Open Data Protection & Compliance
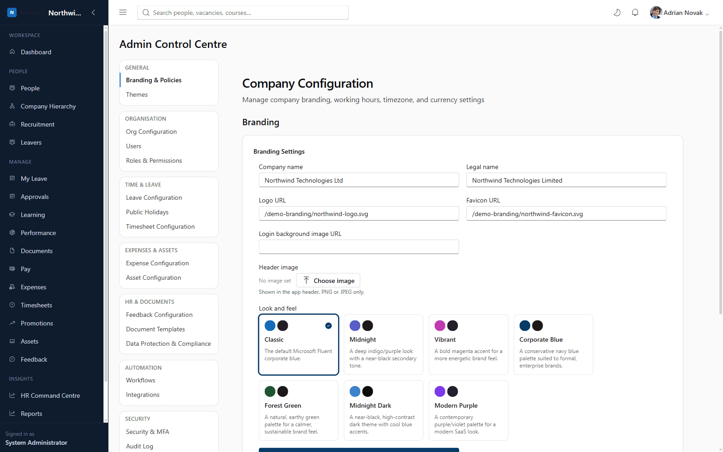The width and height of the screenshot is (723, 452). (169, 344)
